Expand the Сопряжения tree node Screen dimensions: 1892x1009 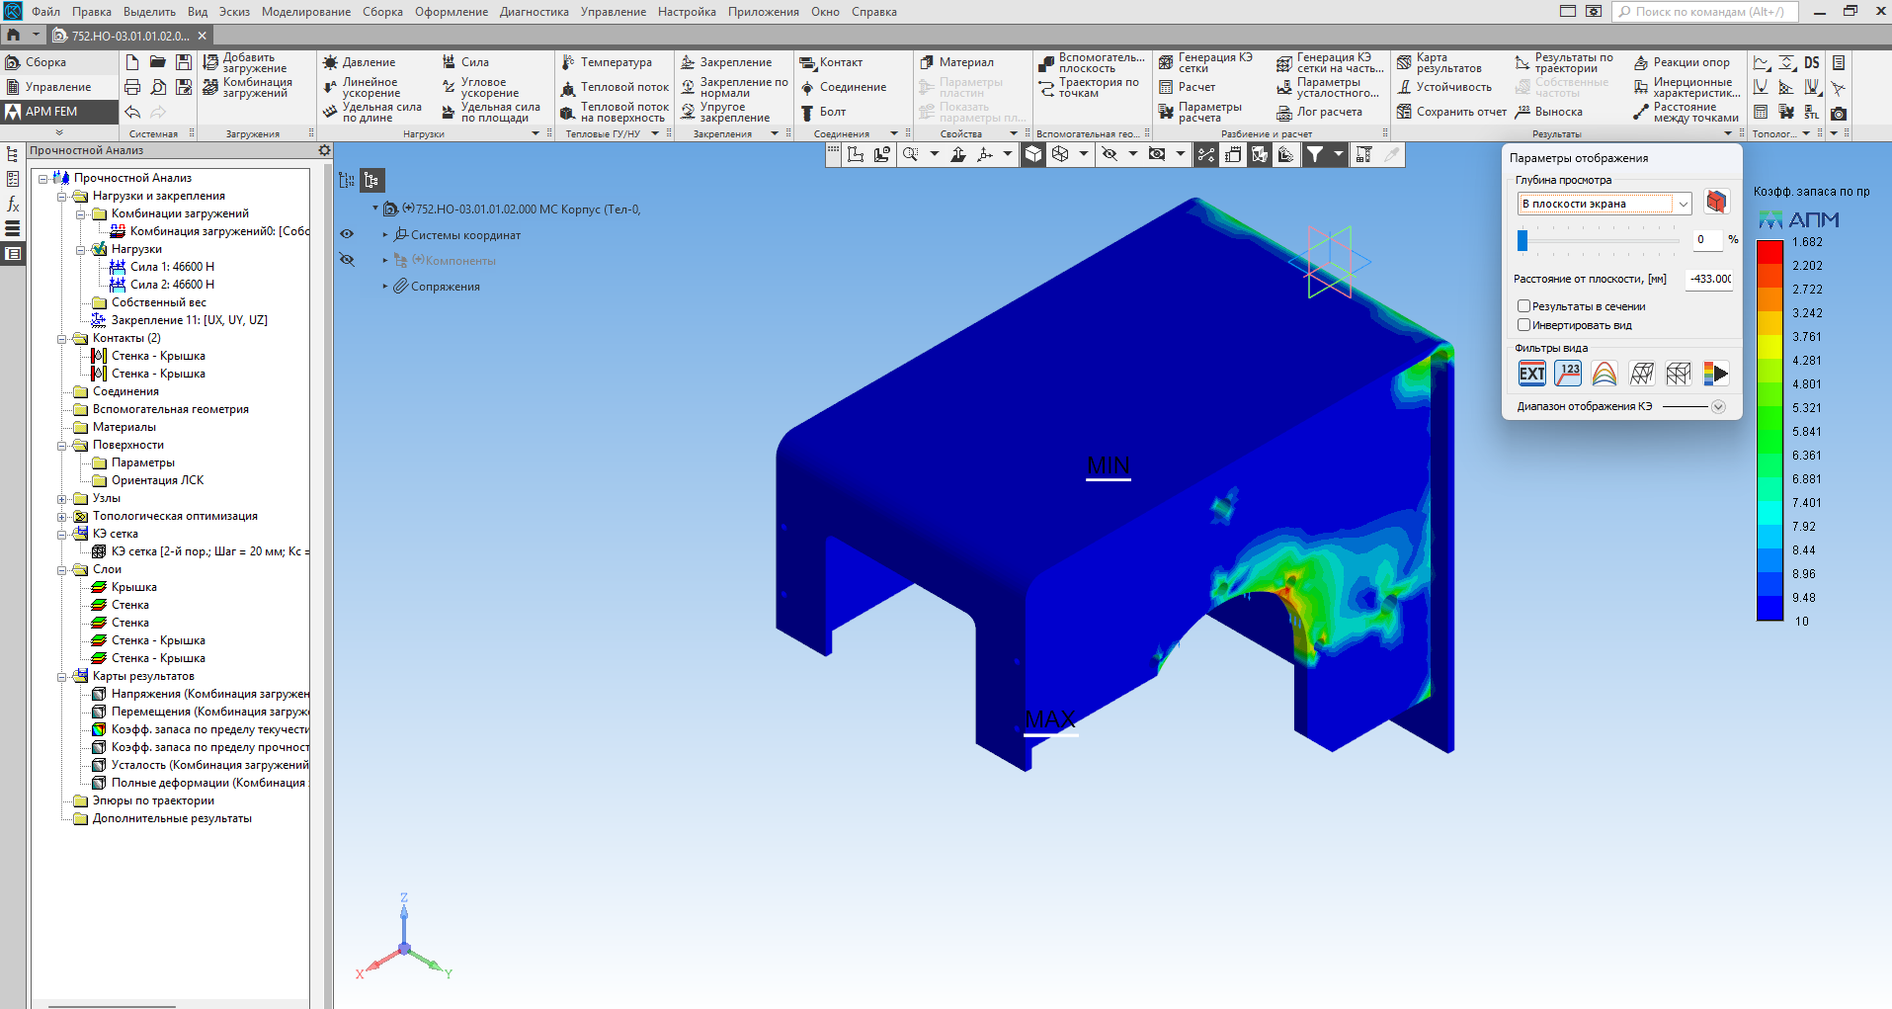coord(385,287)
